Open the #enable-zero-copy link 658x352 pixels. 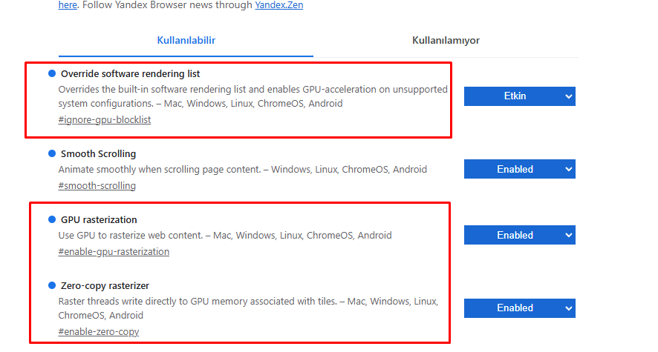coord(99,331)
